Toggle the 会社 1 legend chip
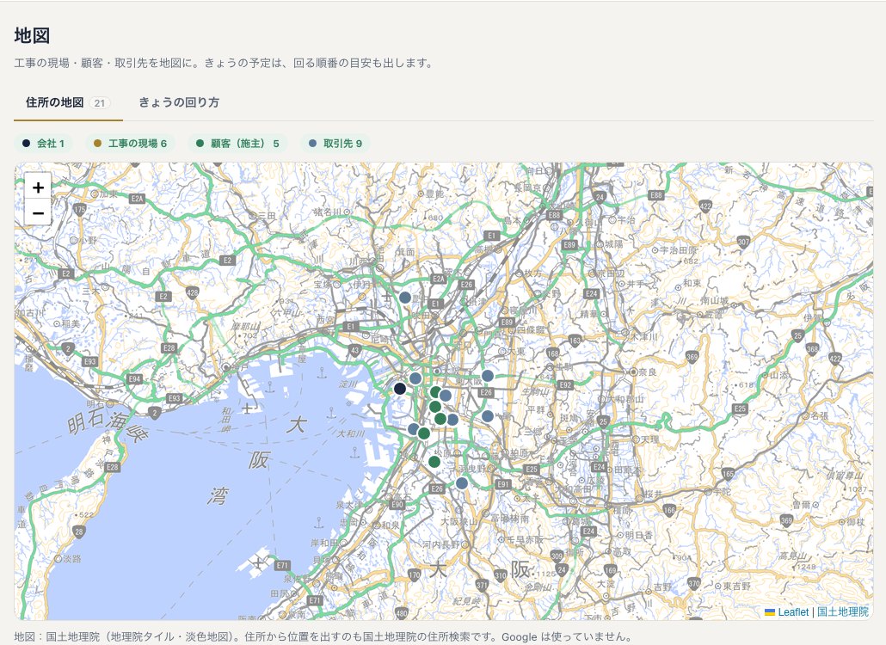Viewport: 886px width, 645px height. tap(43, 144)
